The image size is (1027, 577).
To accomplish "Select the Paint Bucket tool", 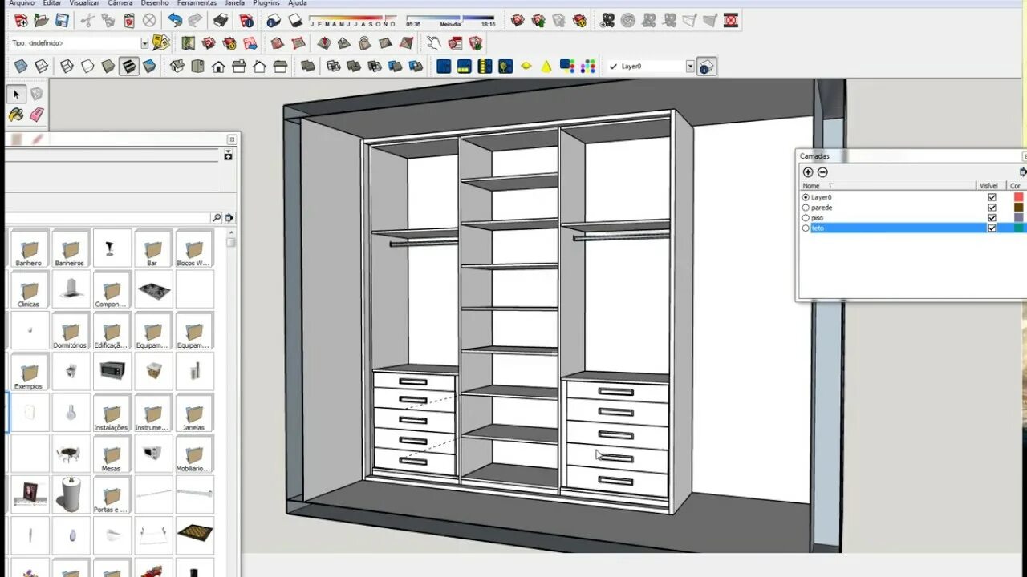I will pos(16,115).
